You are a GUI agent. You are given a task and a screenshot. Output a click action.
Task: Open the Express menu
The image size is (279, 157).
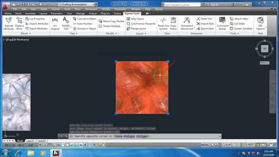point(159,9)
